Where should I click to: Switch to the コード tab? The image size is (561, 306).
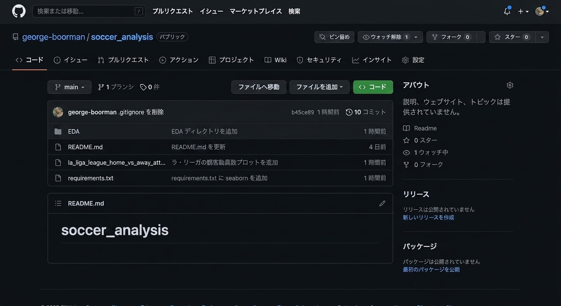click(29, 60)
